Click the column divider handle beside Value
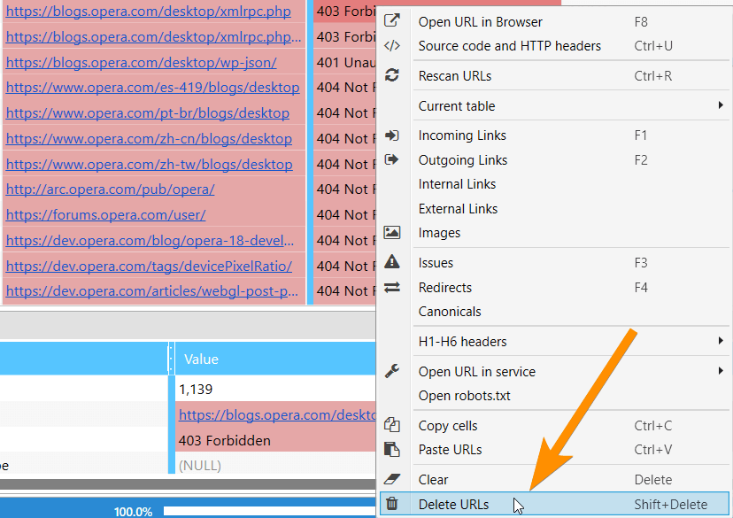 pos(171,359)
